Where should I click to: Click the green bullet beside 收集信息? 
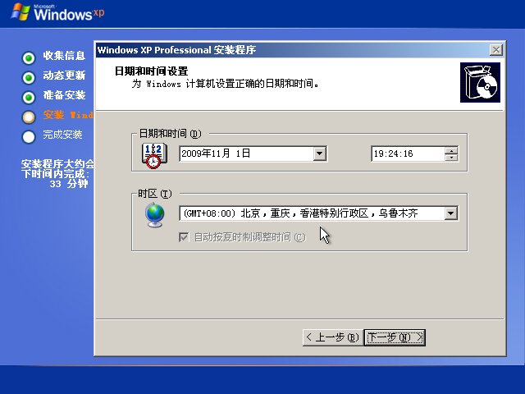point(29,57)
